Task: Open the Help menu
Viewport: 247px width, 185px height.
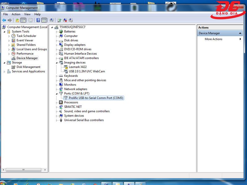Action: [x=37, y=14]
